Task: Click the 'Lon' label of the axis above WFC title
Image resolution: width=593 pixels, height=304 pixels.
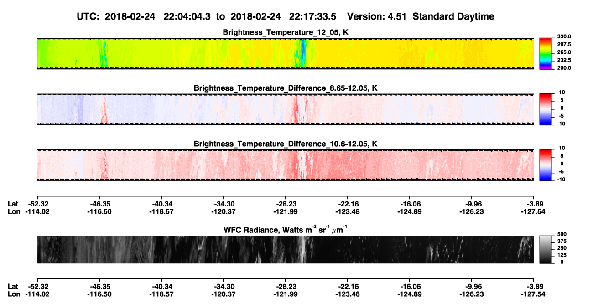Action: tap(14, 211)
